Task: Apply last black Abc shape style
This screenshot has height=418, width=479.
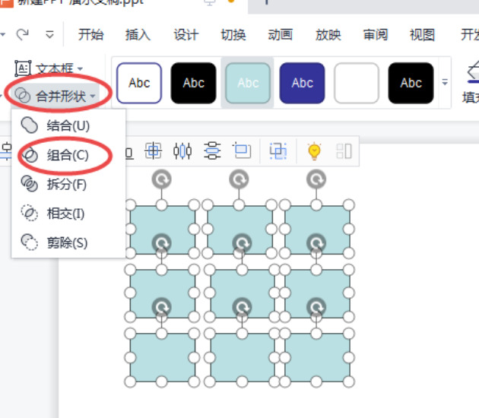Action: (x=411, y=83)
